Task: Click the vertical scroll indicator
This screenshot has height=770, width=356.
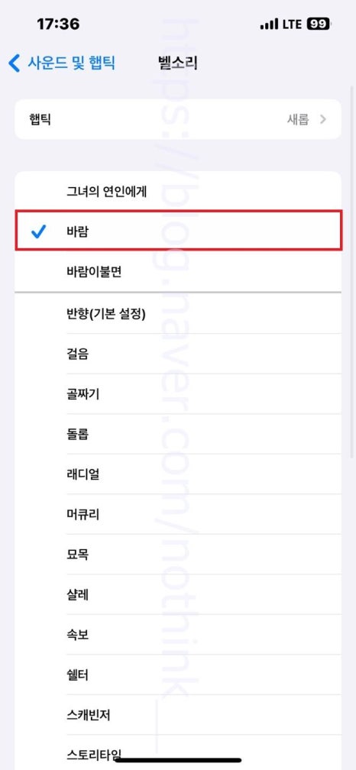Action: click(351, 271)
